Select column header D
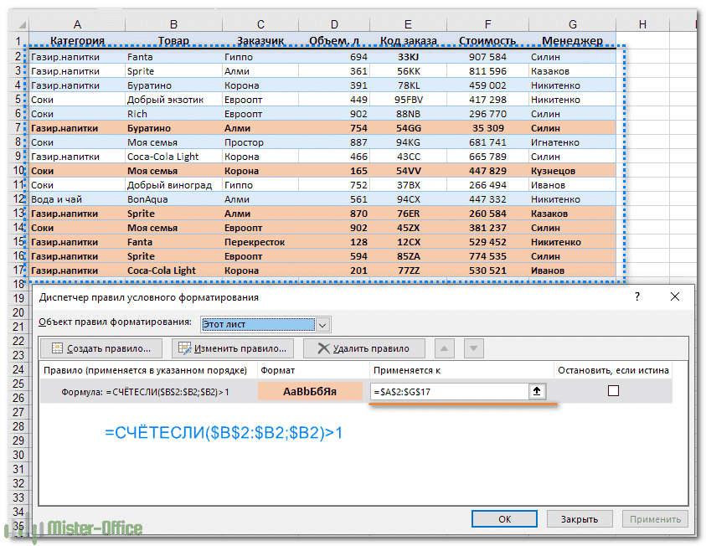Image resolution: width=706 pixels, height=546 pixels. (x=335, y=24)
